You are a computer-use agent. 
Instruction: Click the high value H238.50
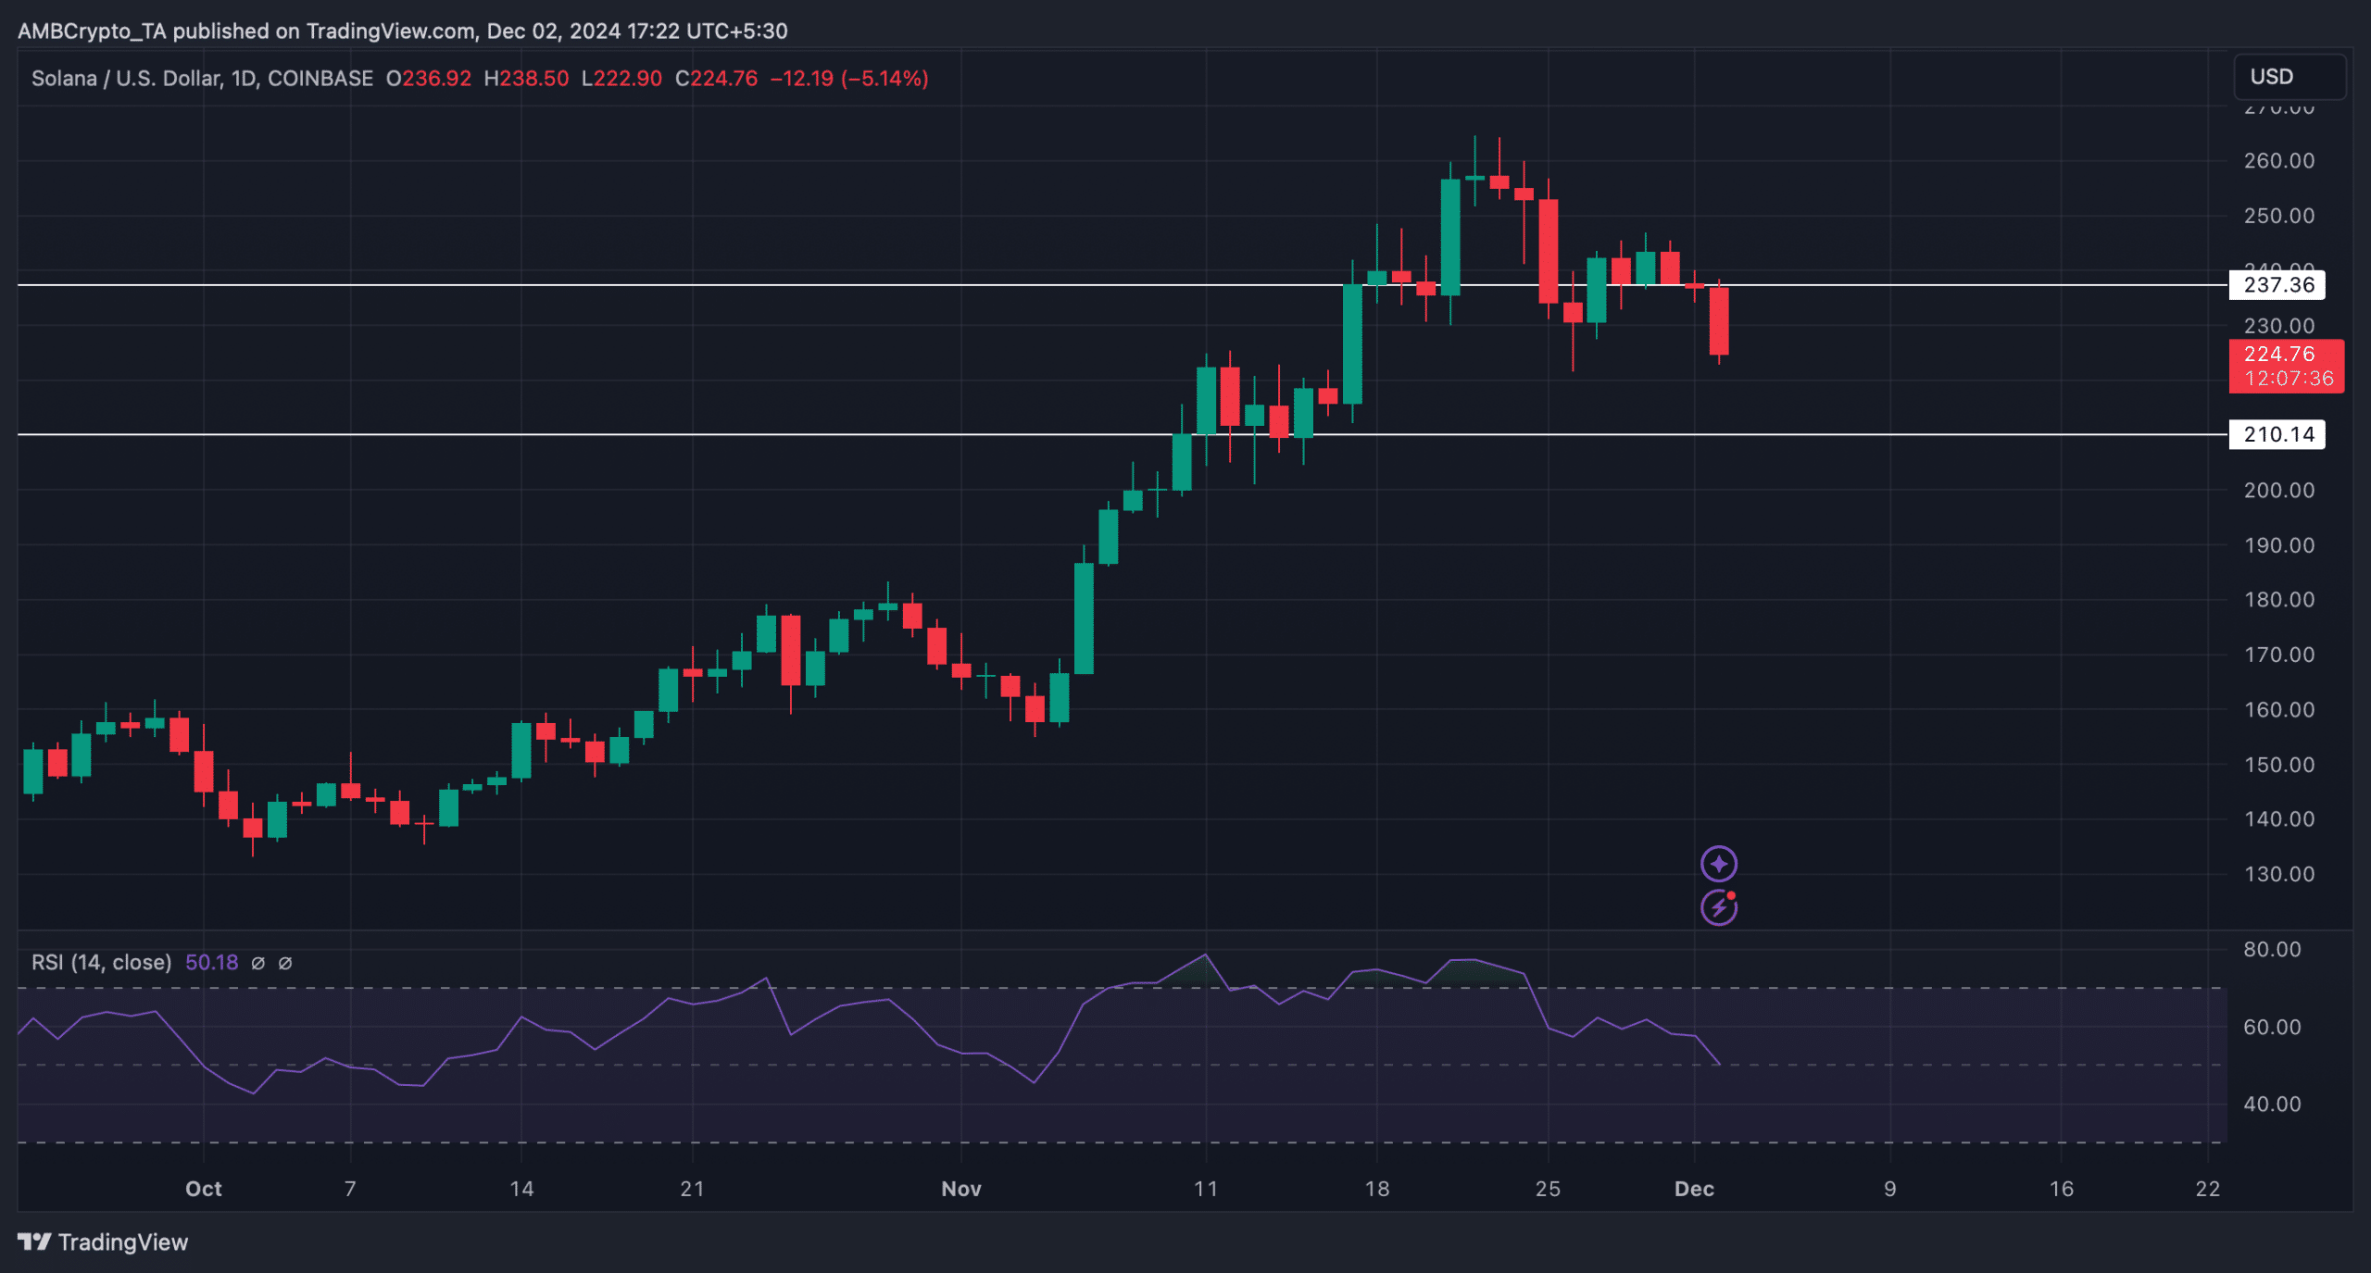point(526,79)
